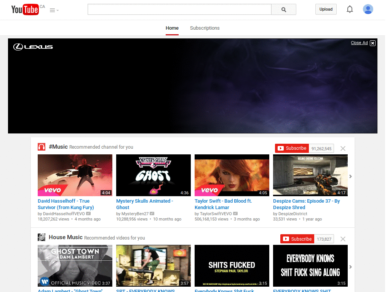This screenshot has height=292, width=390.
Task: Open the House Music channel avatar
Action: pyautogui.click(x=42, y=237)
